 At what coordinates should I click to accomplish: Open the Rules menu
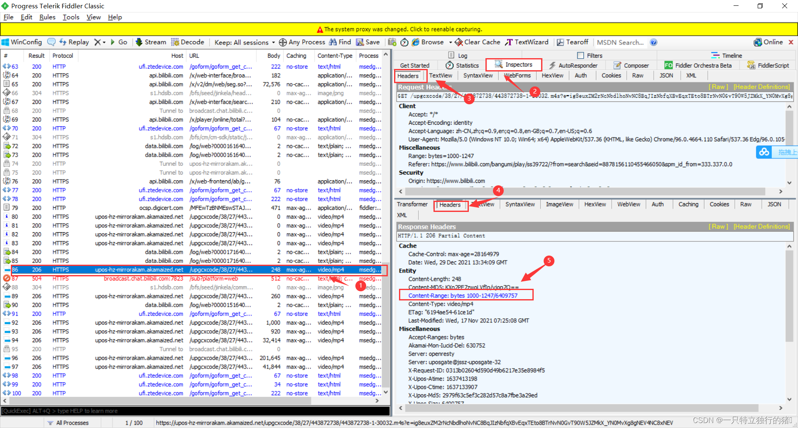click(x=47, y=17)
